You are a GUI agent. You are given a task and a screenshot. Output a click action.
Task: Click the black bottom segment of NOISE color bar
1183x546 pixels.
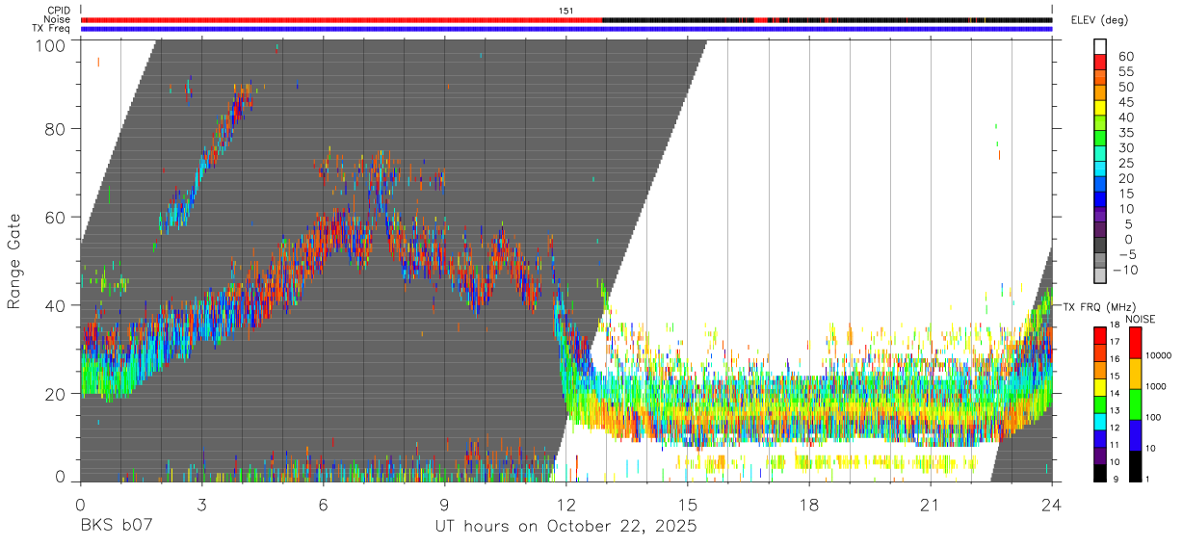pos(1135,466)
